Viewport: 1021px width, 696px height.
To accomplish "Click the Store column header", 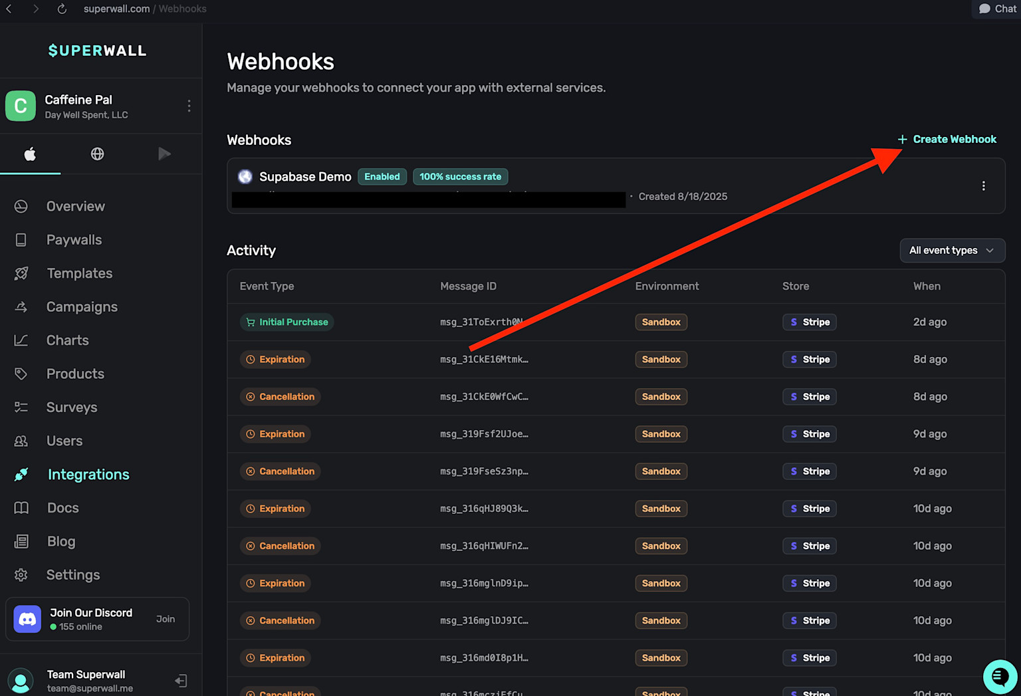I will pyautogui.click(x=796, y=286).
